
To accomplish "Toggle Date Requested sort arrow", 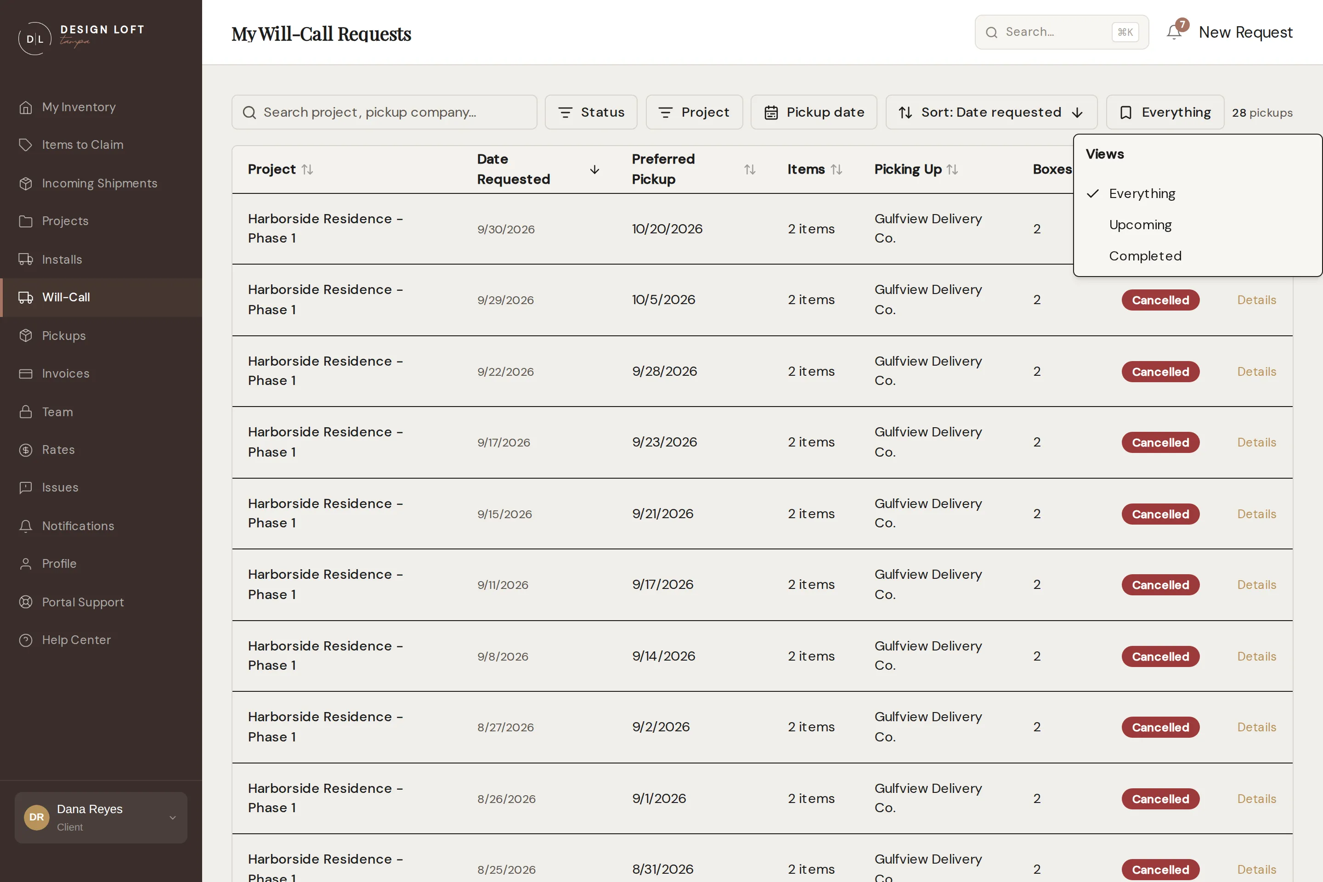I will [594, 170].
